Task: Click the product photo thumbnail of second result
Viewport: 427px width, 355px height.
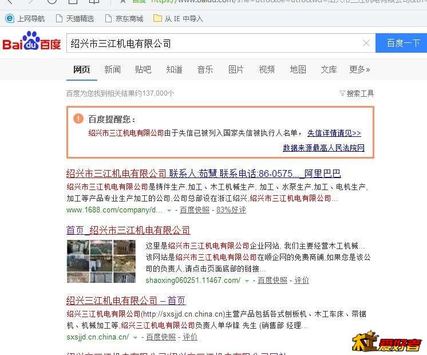Action: (x=101, y=261)
